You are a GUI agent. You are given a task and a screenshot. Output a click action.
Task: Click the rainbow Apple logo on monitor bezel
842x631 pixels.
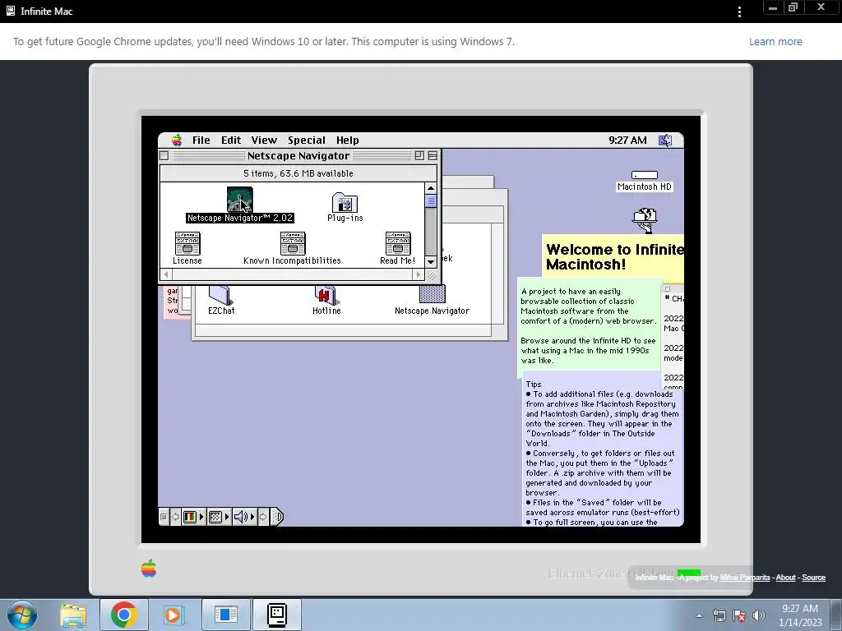[x=149, y=569]
